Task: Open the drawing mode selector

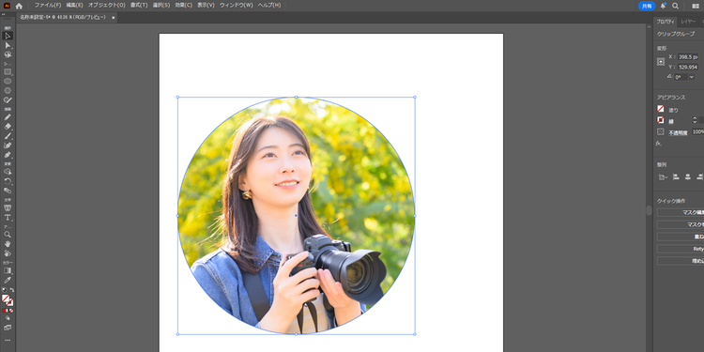Action: pos(8,318)
